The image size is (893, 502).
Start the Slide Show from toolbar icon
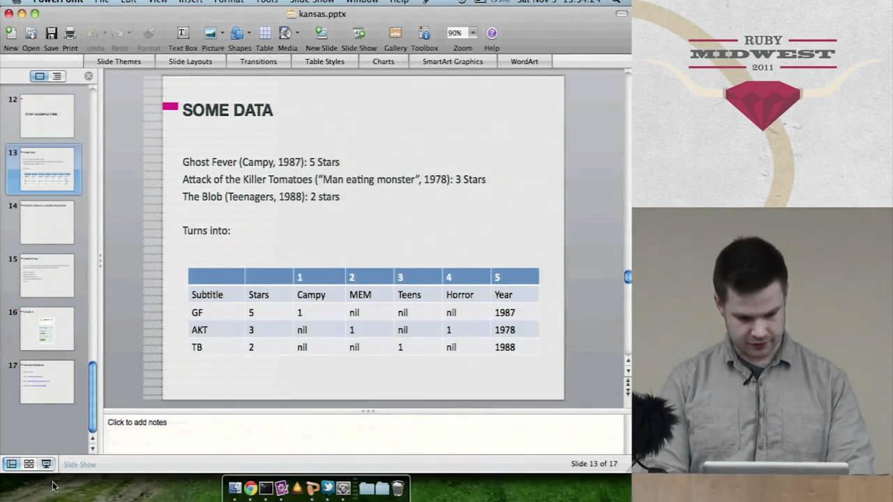click(359, 33)
